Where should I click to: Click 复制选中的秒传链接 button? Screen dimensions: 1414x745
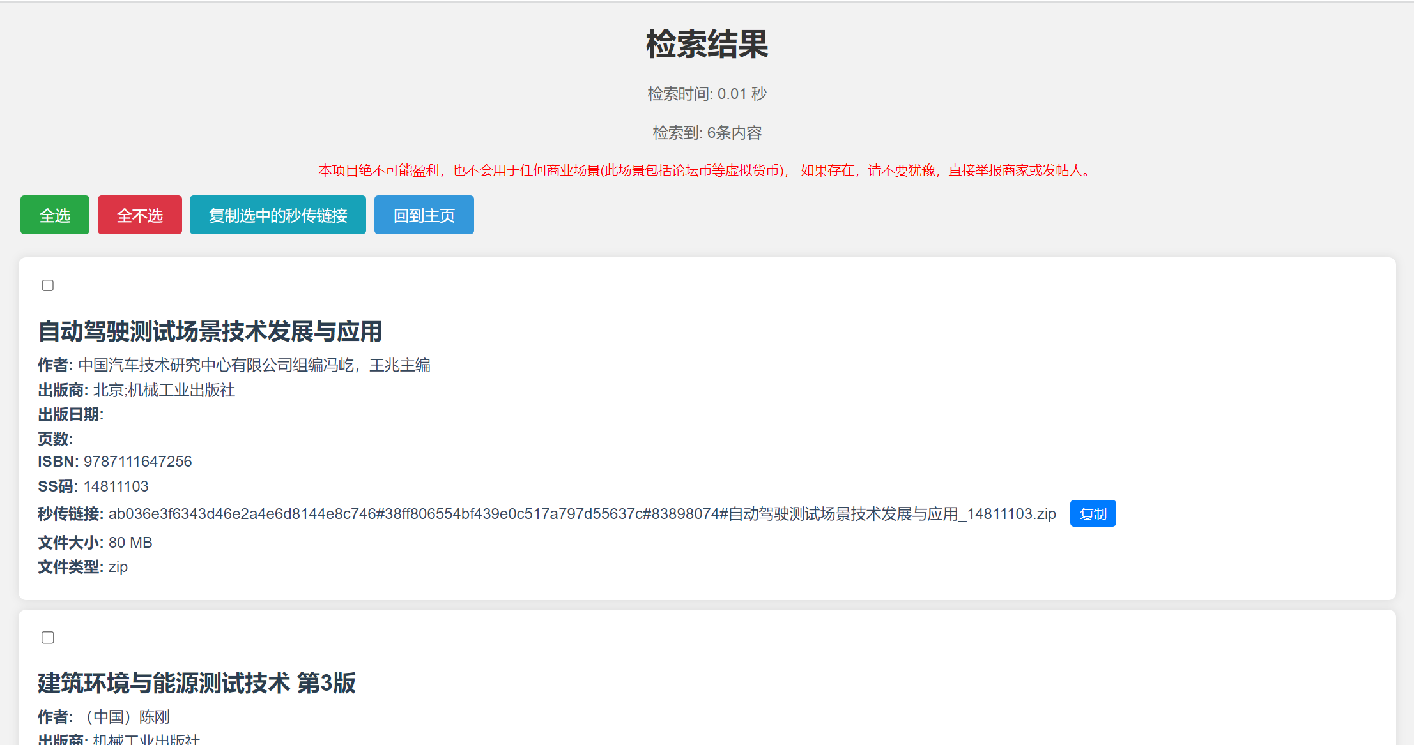pos(277,215)
